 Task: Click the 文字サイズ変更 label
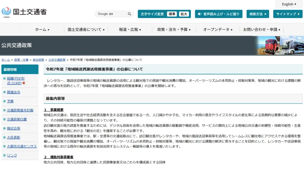click(x=152, y=14)
